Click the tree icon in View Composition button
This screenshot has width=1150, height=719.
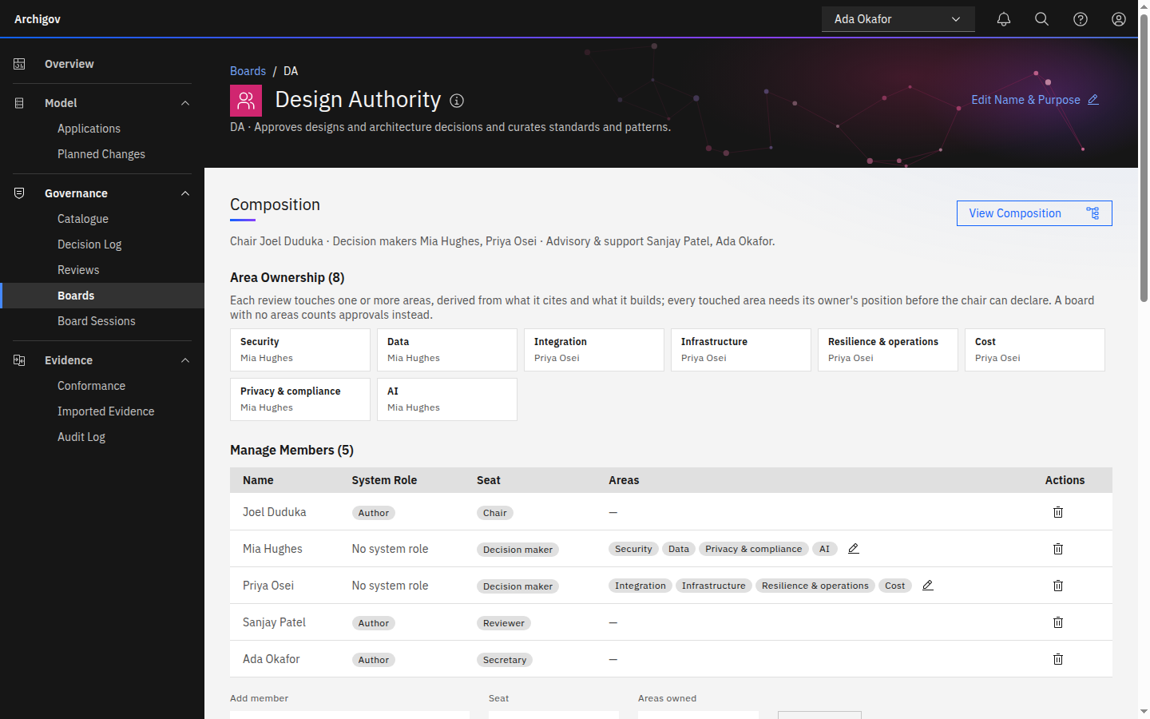(1092, 213)
